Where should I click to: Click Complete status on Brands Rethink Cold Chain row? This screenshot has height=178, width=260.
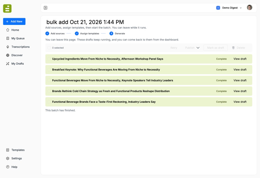[221, 91]
